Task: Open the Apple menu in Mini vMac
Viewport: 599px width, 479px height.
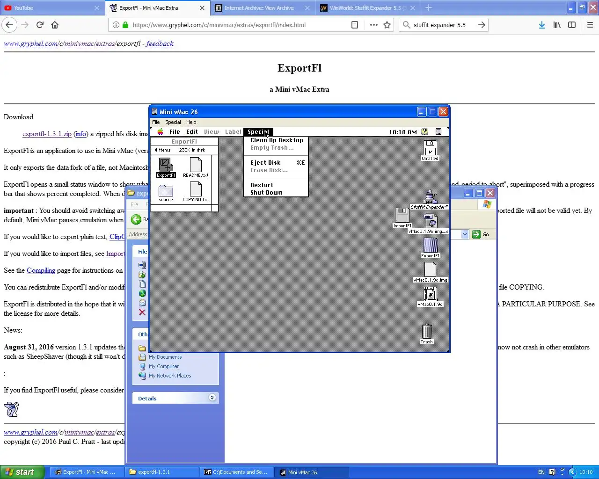Action: (161, 132)
